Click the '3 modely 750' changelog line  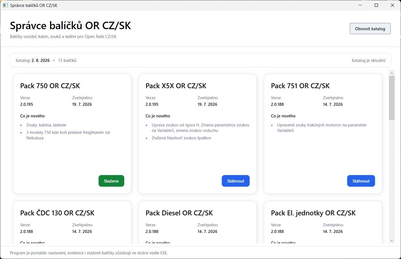pos(68,135)
